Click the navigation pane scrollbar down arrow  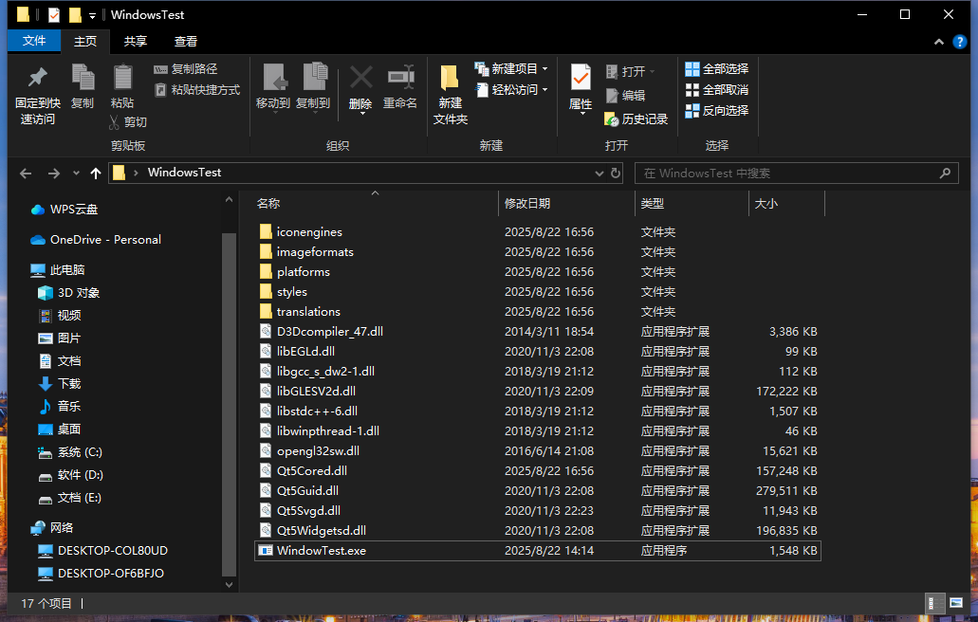(229, 585)
